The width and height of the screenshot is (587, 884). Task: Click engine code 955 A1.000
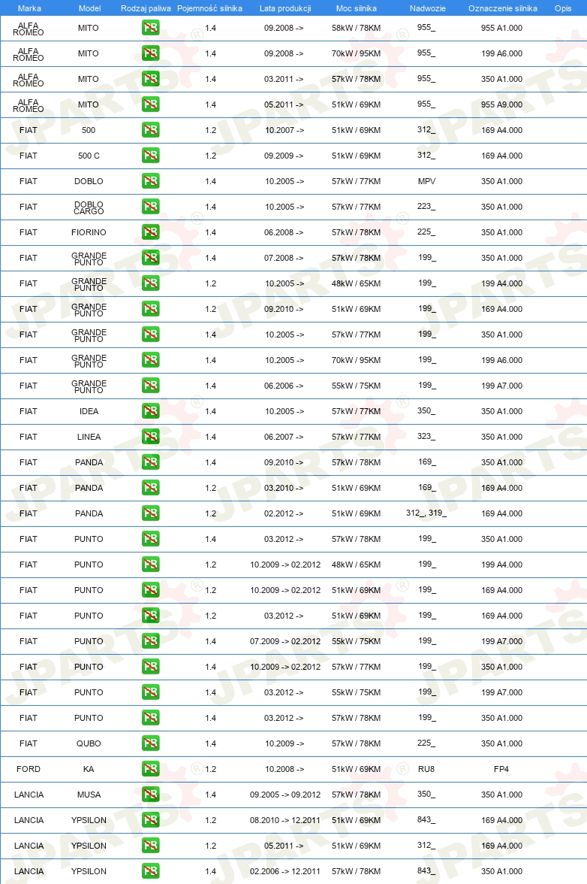pyautogui.click(x=501, y=29)
